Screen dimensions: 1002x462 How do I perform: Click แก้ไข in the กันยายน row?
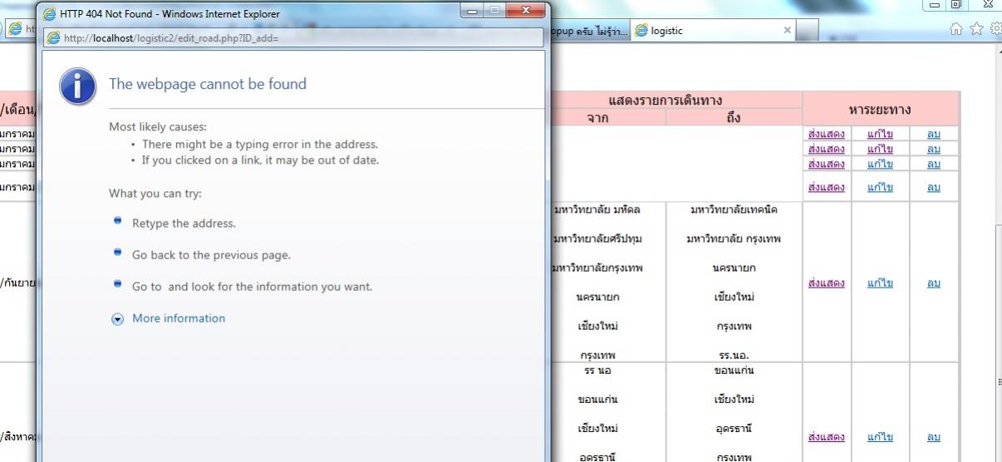[x=880, y=283]
